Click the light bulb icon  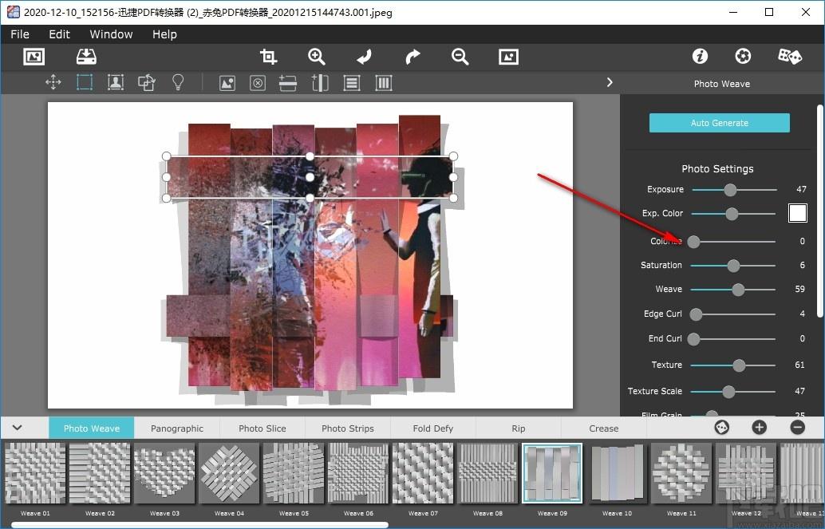click(x=179, y=83)
